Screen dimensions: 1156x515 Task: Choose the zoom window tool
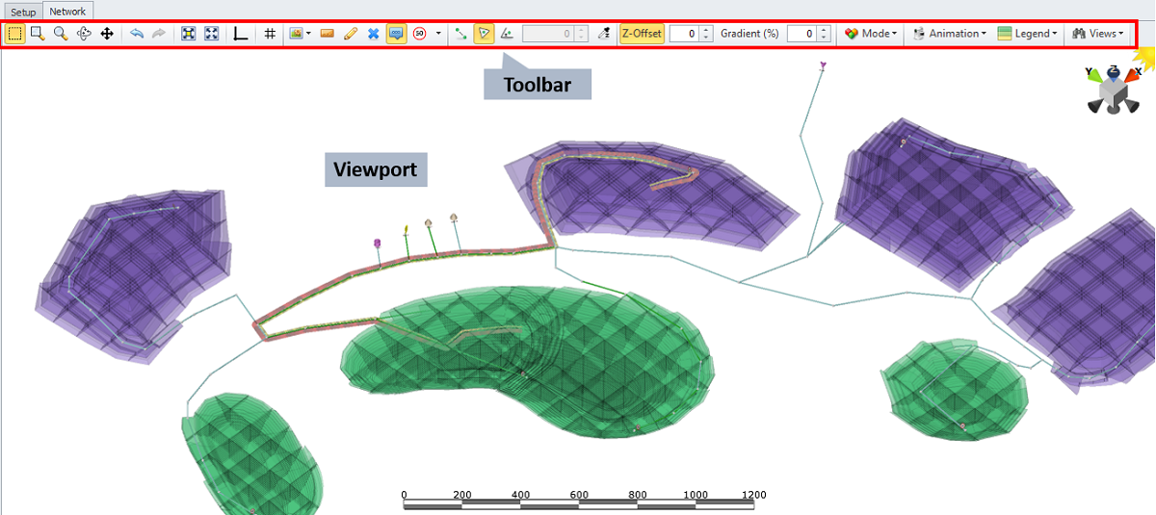[38, 34]
